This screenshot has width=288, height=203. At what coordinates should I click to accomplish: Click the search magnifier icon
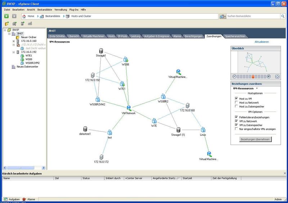point(283,16)
